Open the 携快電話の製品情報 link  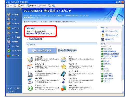click(110, 51)
